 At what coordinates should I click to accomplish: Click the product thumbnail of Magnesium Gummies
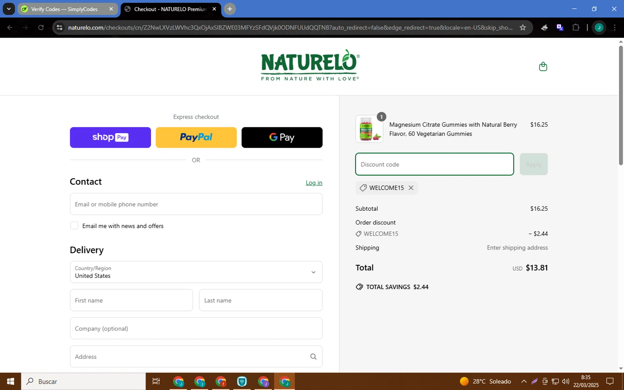369,129
